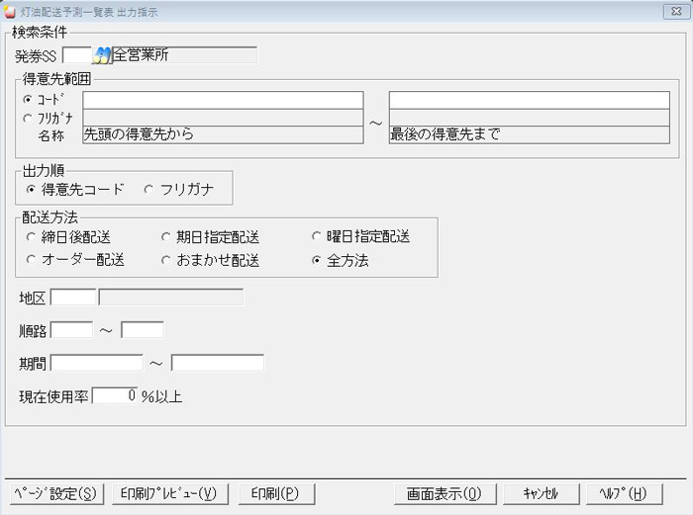This screenshot has height=515, width=693.
Task: Click the app icon in the title bar
Action: (10, 12)
